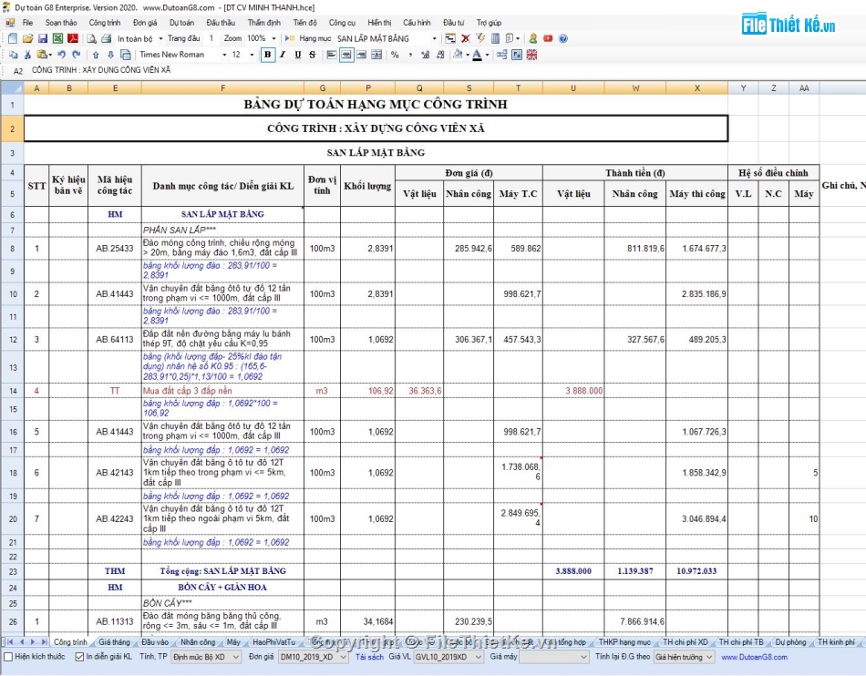Select column header F
Viewport: 866px width, 676px height.
[222, 87]
